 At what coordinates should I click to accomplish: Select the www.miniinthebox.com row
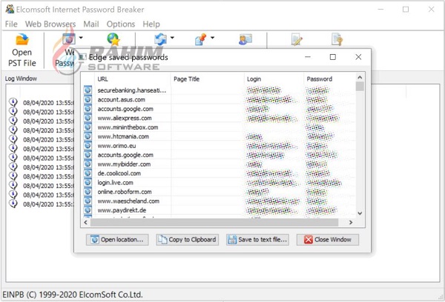point(219,127)
